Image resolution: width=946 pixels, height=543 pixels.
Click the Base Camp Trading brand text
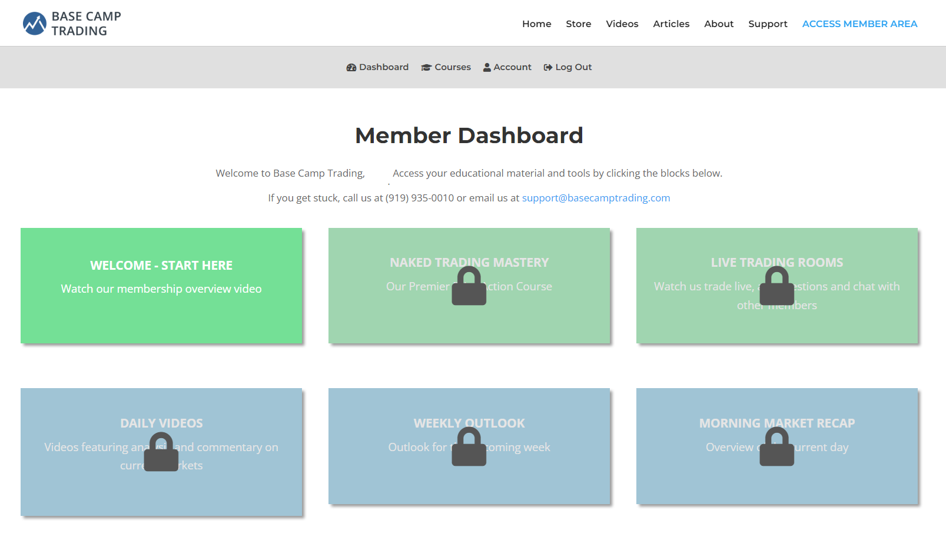[x=86, y=24]
